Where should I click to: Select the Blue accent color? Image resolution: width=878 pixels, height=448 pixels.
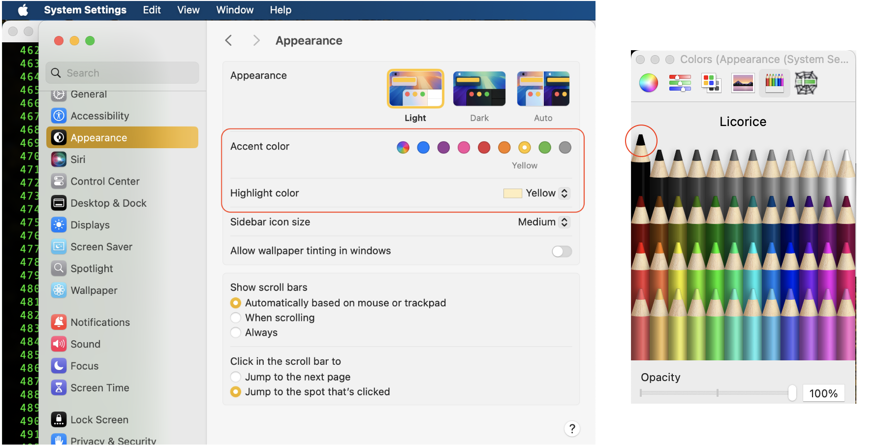click(423, 147)
